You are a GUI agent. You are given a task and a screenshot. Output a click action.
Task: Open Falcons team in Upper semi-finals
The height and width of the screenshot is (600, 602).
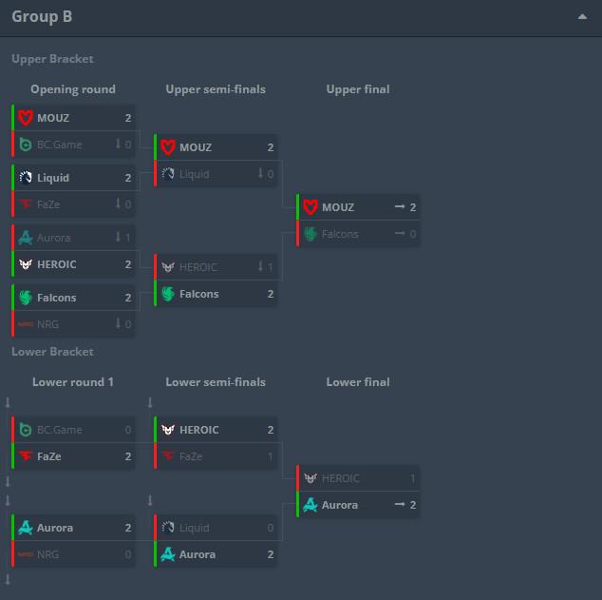pyautogui.click(x=198, y=294)
